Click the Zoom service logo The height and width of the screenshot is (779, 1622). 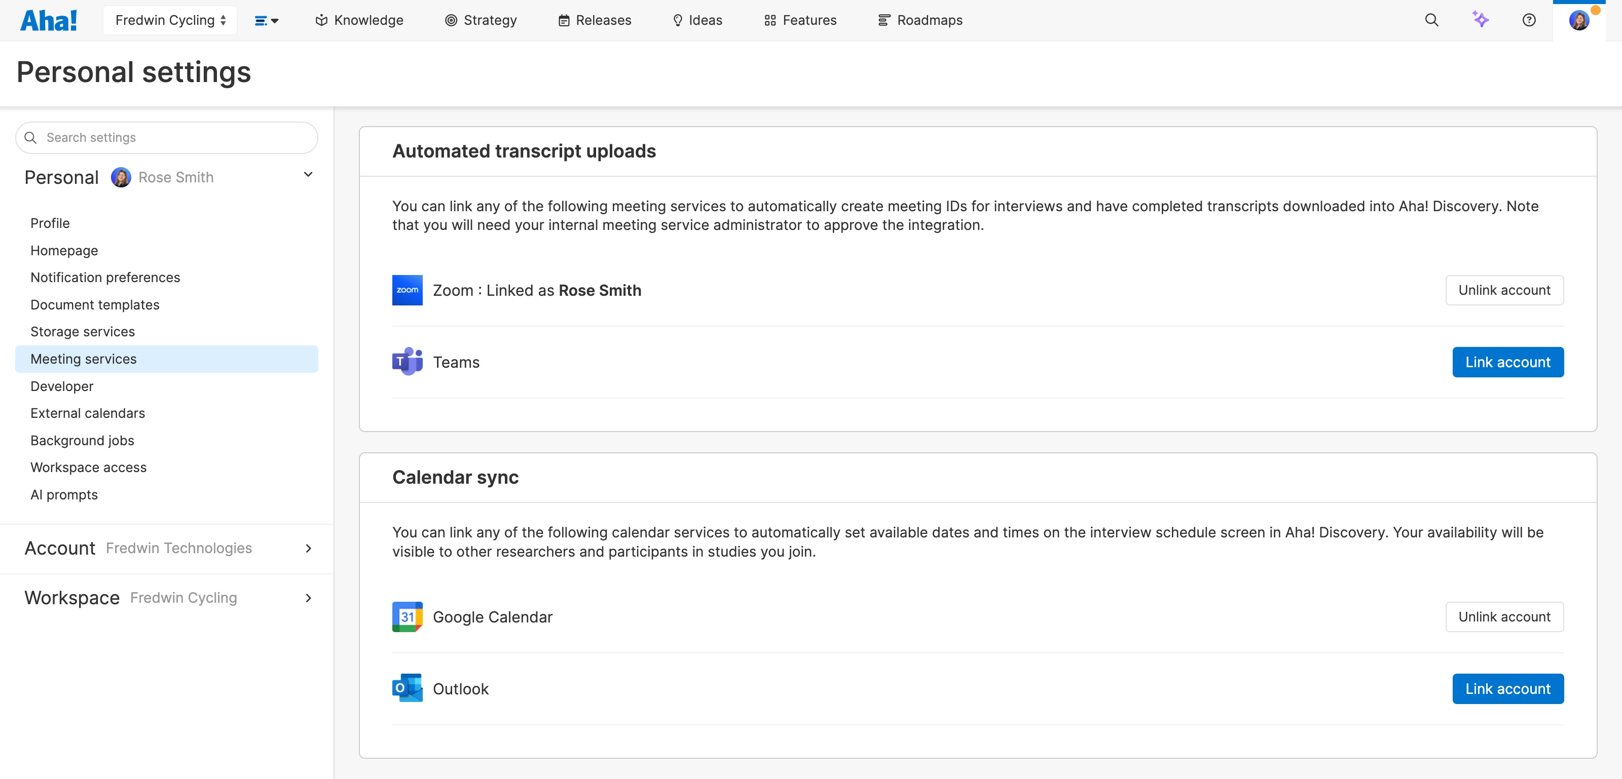coord(407,290)
